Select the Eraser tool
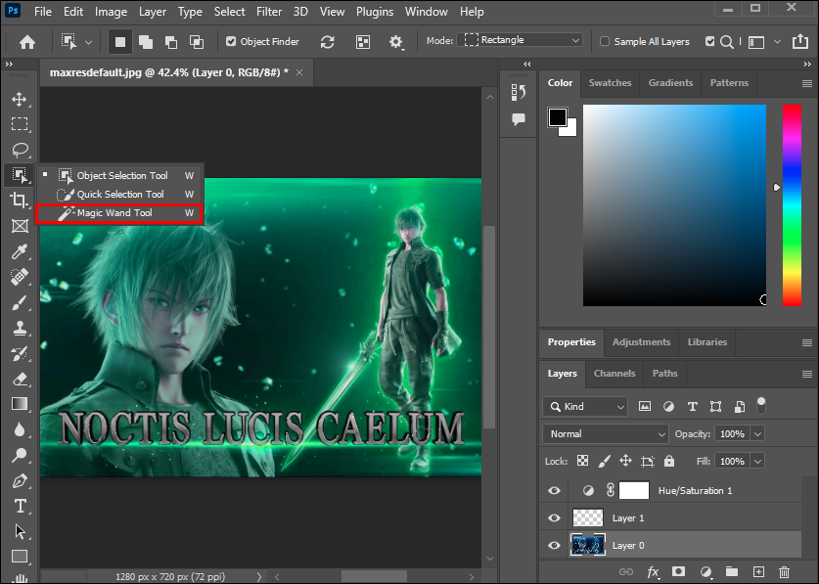 point(19,379)
